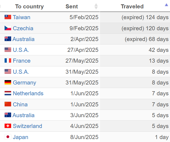Sort by the Sent column arrows
This screenshot has height=142, width=170.
click(96, 6)
